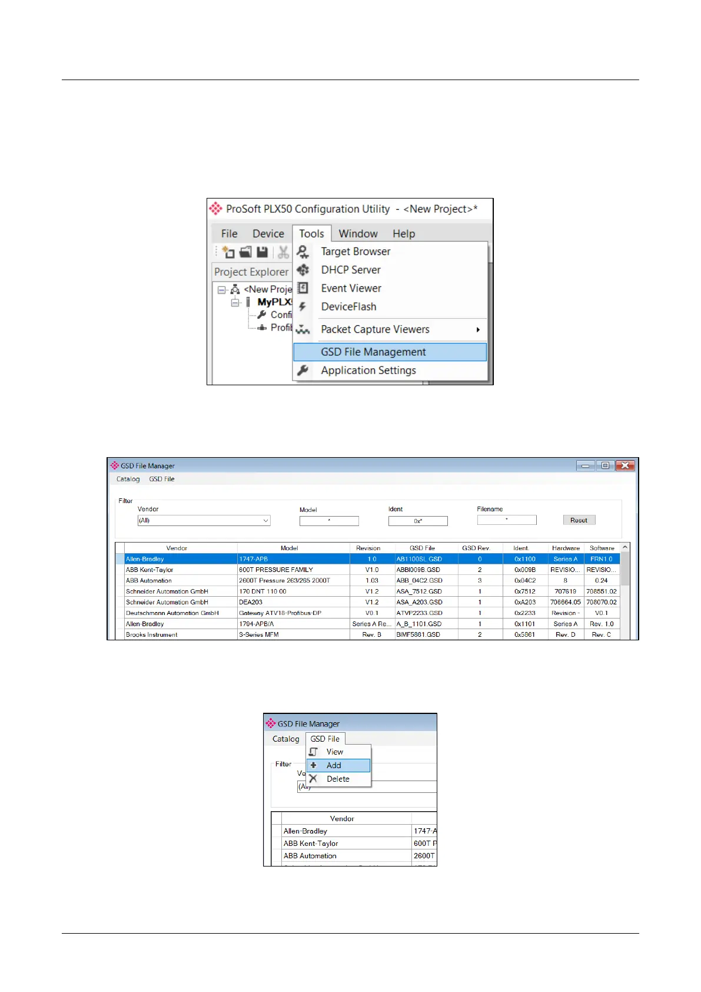Choose Add from the open GSD File menu
The height and width of the screenshot is (992, 701).
click(339, 765)
